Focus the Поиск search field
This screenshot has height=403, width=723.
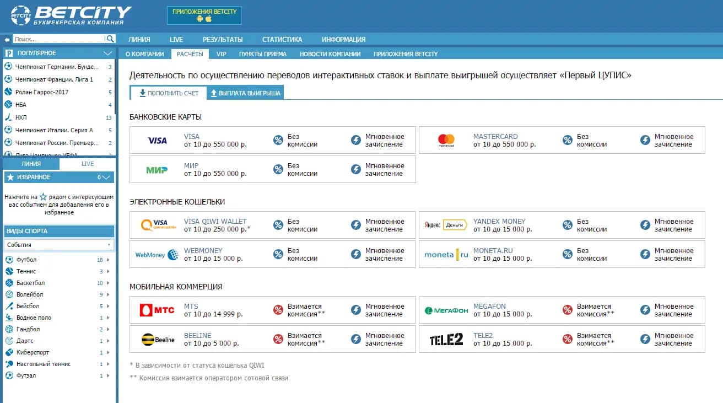(x=58, y=39)
